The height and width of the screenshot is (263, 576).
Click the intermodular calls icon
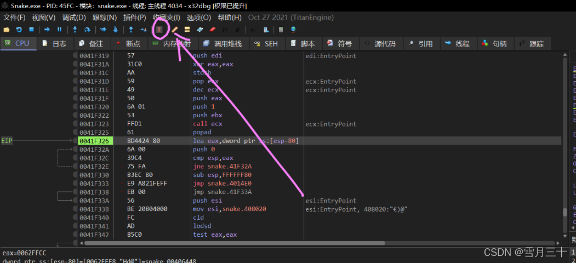click(x=266, y=30)
